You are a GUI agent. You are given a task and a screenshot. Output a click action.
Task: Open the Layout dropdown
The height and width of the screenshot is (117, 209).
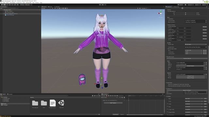point(205,5)
